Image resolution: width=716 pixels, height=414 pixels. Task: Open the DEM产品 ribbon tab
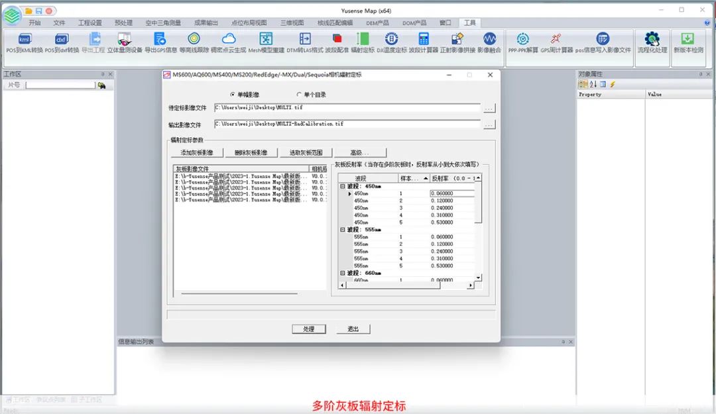377,23
